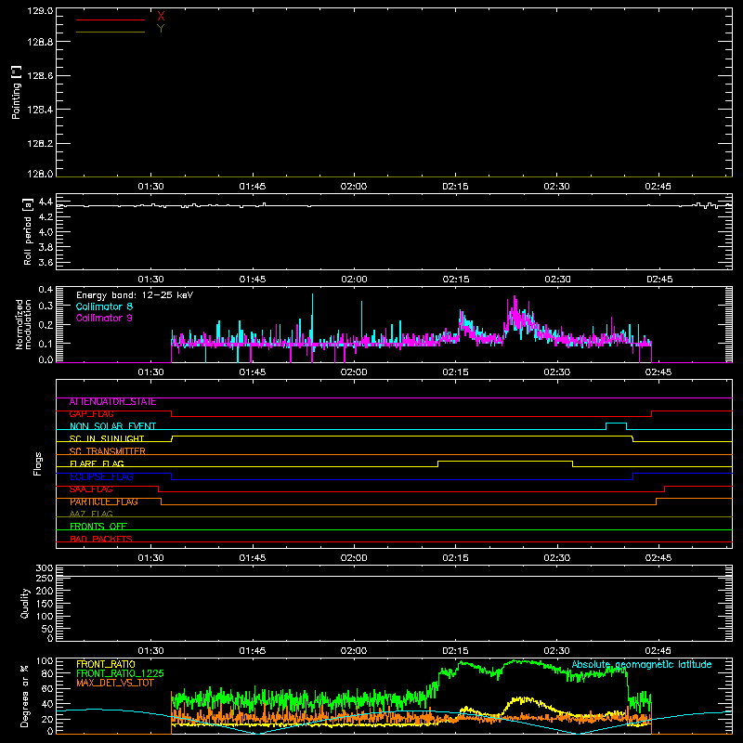
Task: Click the raised pulse on the NON_SOLAR_EVENT trace
Action: point(617,424)
